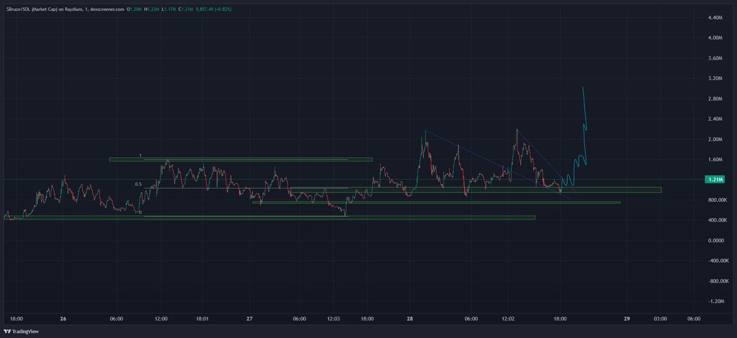The height and width of the screenshot is (338, 737).
Task: Click the 3.60M price axis label
Action: coord(715,58)
